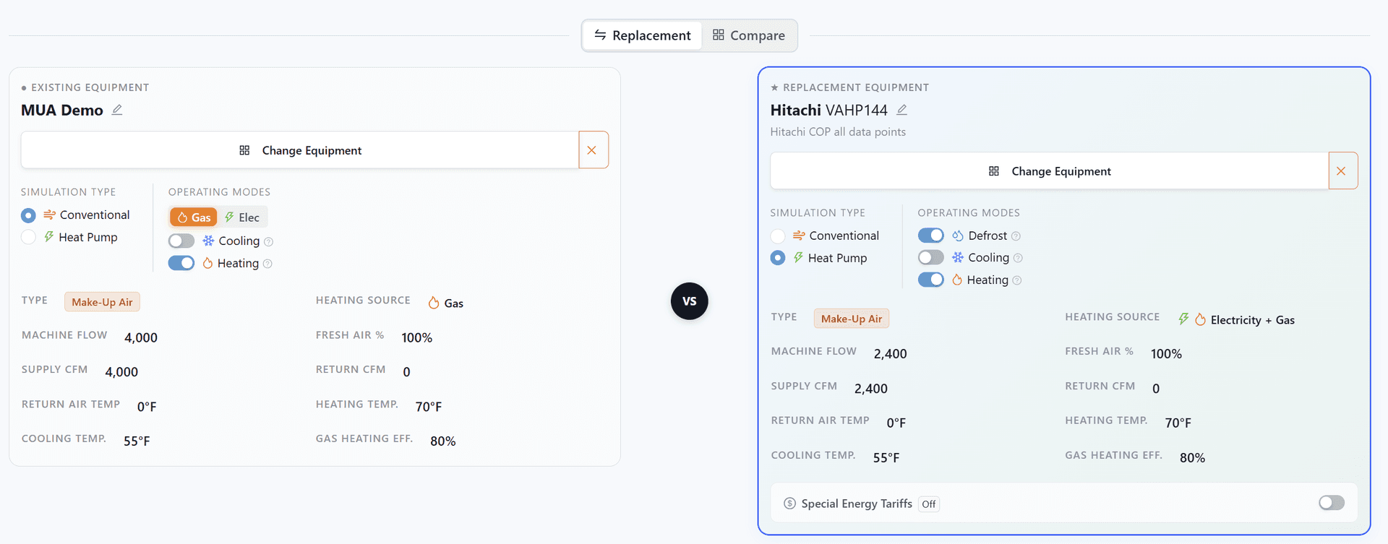Remove existing equipment with the X button

(593, 150)
